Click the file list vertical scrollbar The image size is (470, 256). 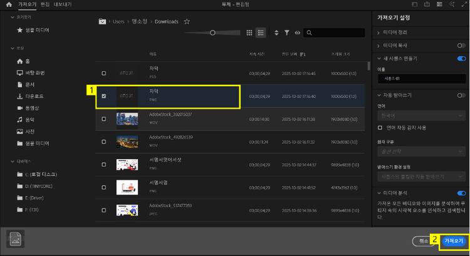(368, 66)
